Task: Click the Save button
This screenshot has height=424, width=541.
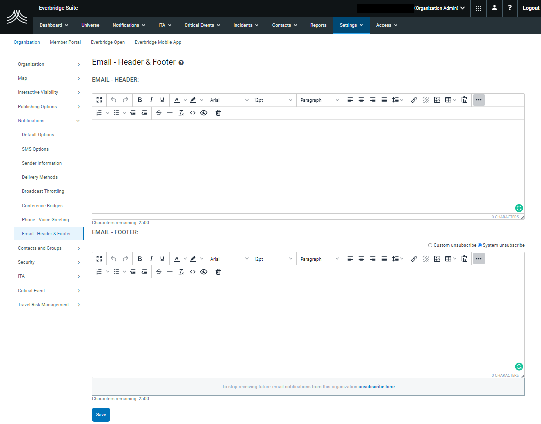Action: [x=101, y=415]
